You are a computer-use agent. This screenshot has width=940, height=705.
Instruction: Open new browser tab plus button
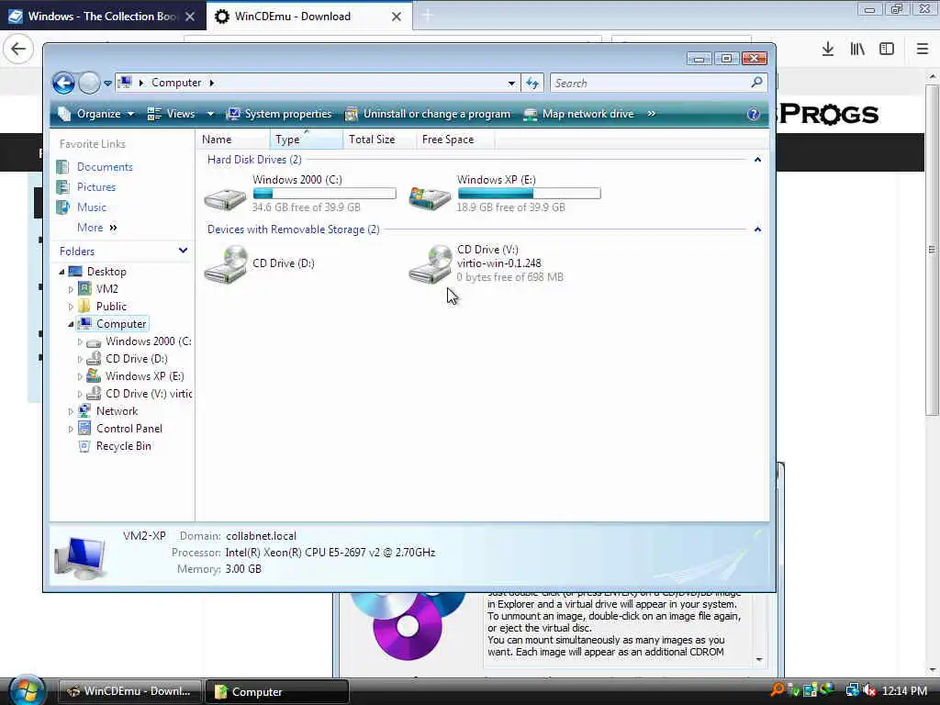[x=427, y=17]
